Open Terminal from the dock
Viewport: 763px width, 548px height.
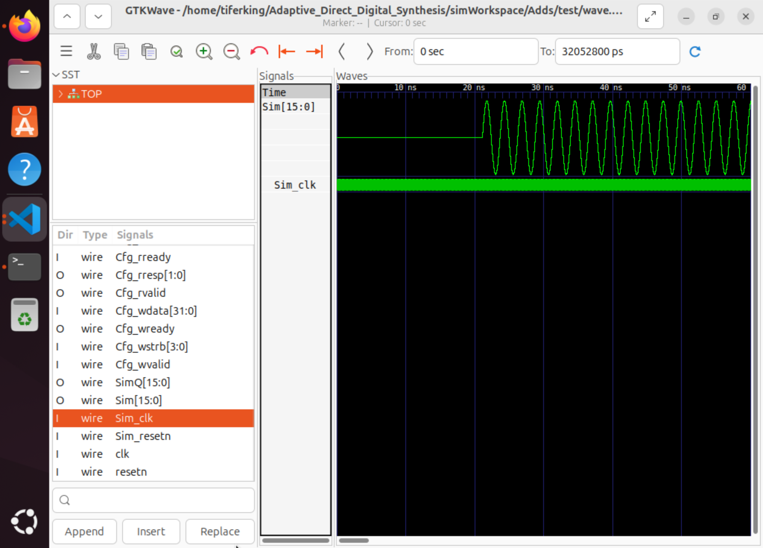coord(25,267)
